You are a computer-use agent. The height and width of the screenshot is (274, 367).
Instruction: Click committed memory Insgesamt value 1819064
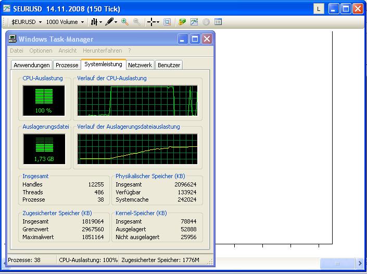click(x=93, y=221)
